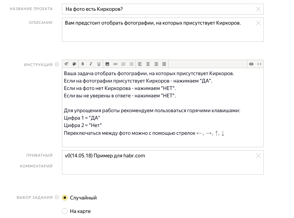Screen dimensions: 294x218
Task: Switch editor to HTML source view
Action: (x=259, y=64)
